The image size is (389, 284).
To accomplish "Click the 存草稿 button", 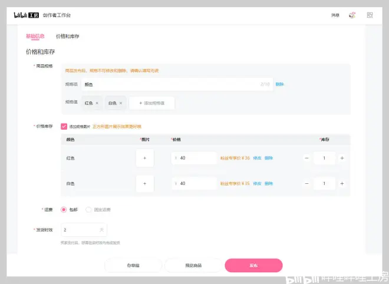I will [133, 266].
